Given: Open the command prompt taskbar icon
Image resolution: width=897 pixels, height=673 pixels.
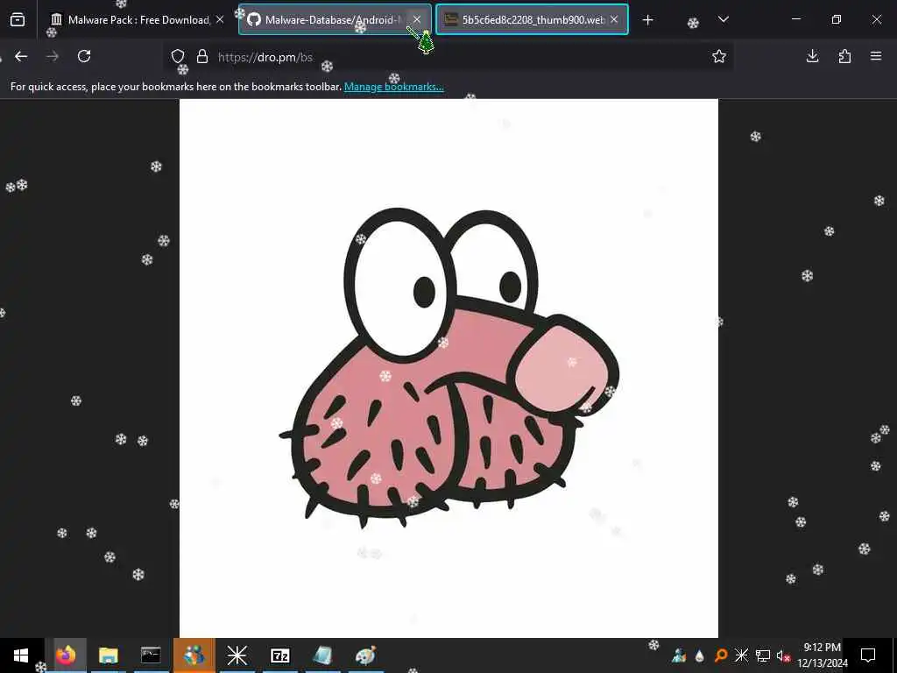Looking at the screenshot, I should (151, 655).
